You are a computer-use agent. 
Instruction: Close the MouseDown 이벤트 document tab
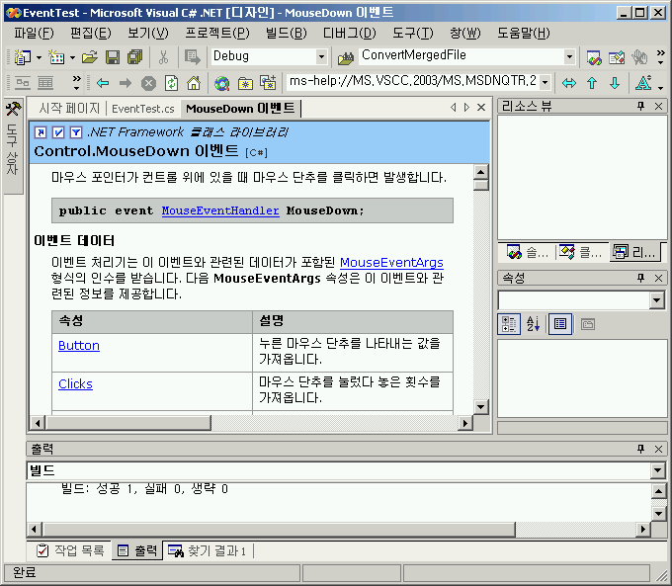point(481,108)
